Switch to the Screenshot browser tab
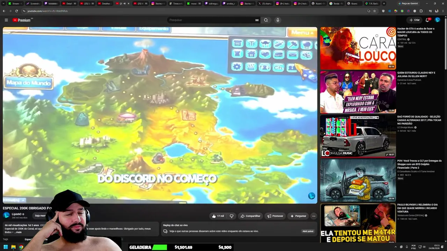The image size is (447, 251). pyautogui.click(x=34, y=3)
